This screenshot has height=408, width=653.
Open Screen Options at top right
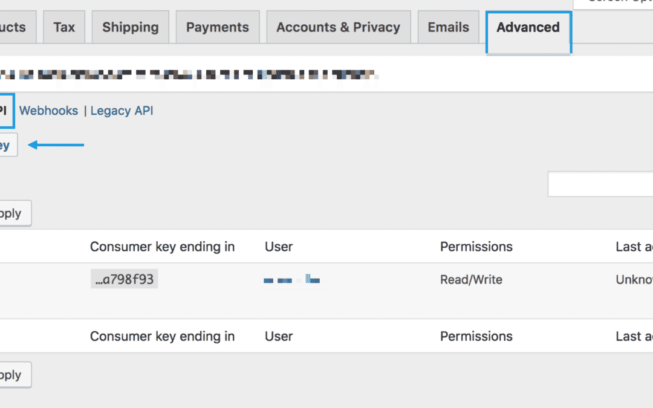coord(613,4)
